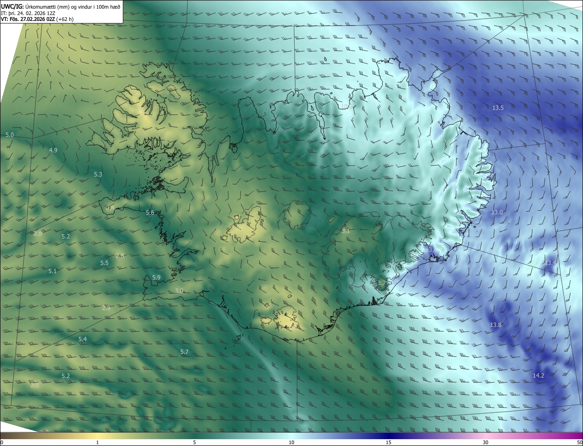Pick the 13.5 value label
The height and width of the screenshot is (446, 583).
pyautogui.click(x=498, y=108)
